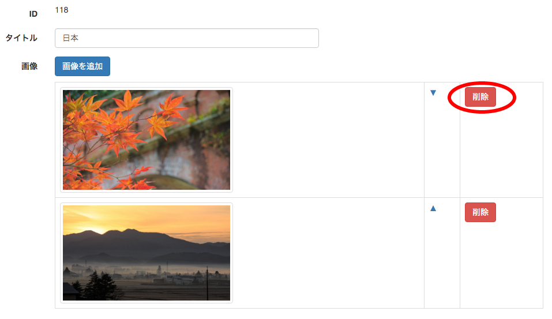Screen dimensions: 552x319
Task: Focus the タイトル text field containing 日本
Action: 186,38
